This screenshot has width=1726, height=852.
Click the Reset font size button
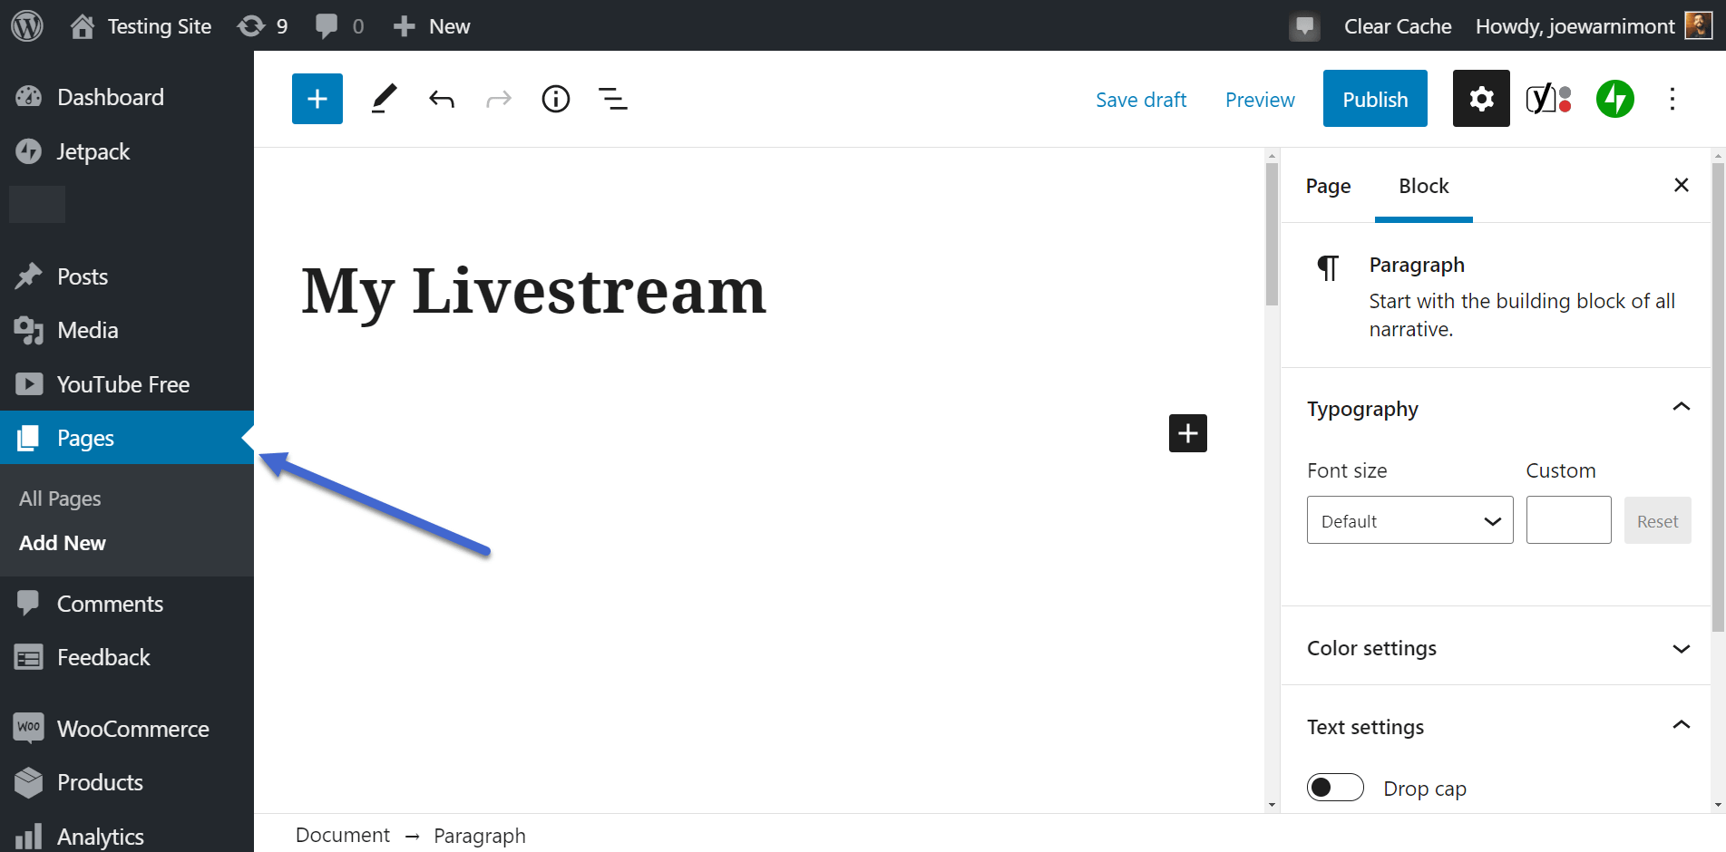1658,520
